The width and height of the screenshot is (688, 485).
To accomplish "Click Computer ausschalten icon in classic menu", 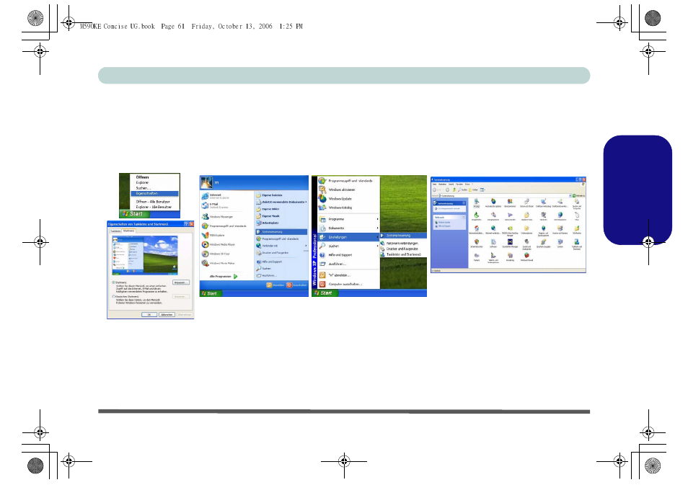I will click(322, 283).
